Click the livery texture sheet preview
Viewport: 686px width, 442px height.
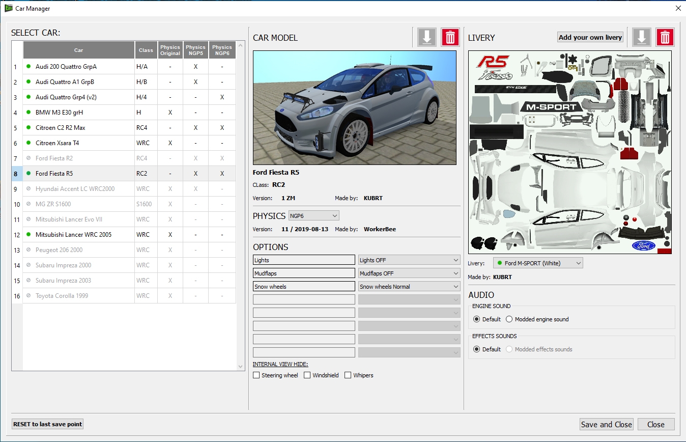[x=570, y=152]
